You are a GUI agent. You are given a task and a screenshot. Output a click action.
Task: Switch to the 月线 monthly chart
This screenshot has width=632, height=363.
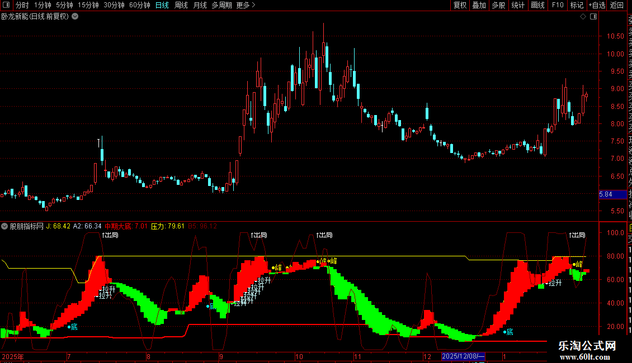[200, 5]
